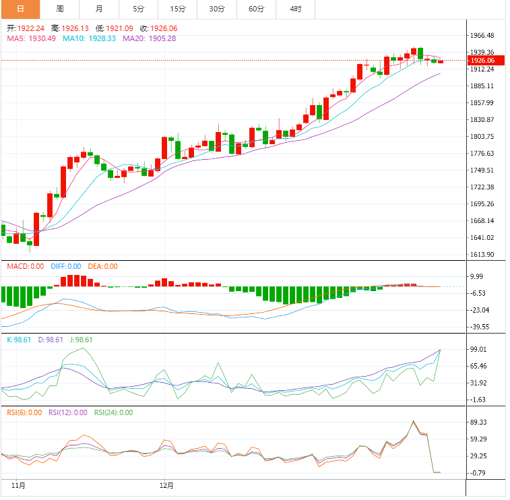510x500 pixels.
Task: Click the MA5 moving average label
Action: pyautogui.click(x=32, y=38)
